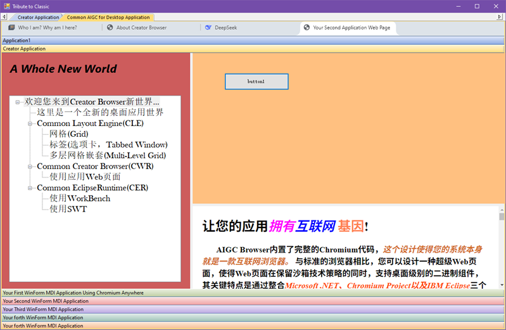
Task: Select the 使用SWT tree item
Action: (x=68, y=209)
